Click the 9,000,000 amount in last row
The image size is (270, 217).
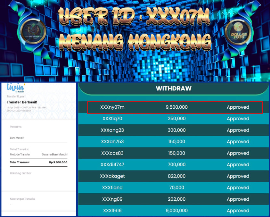(x=176, y=211)
